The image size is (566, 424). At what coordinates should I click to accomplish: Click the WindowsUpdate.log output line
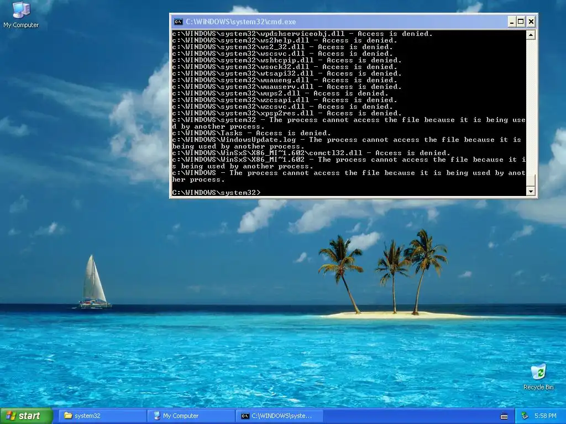tap(347, 143)
